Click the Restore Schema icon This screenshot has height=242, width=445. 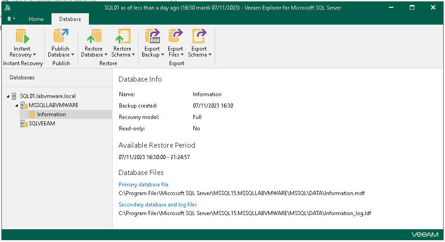tap(123, 36)
